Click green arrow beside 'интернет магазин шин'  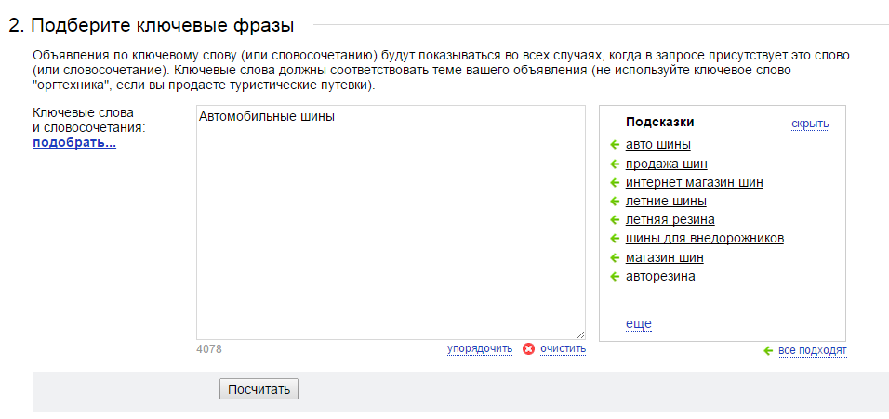(x=615, y=183)
